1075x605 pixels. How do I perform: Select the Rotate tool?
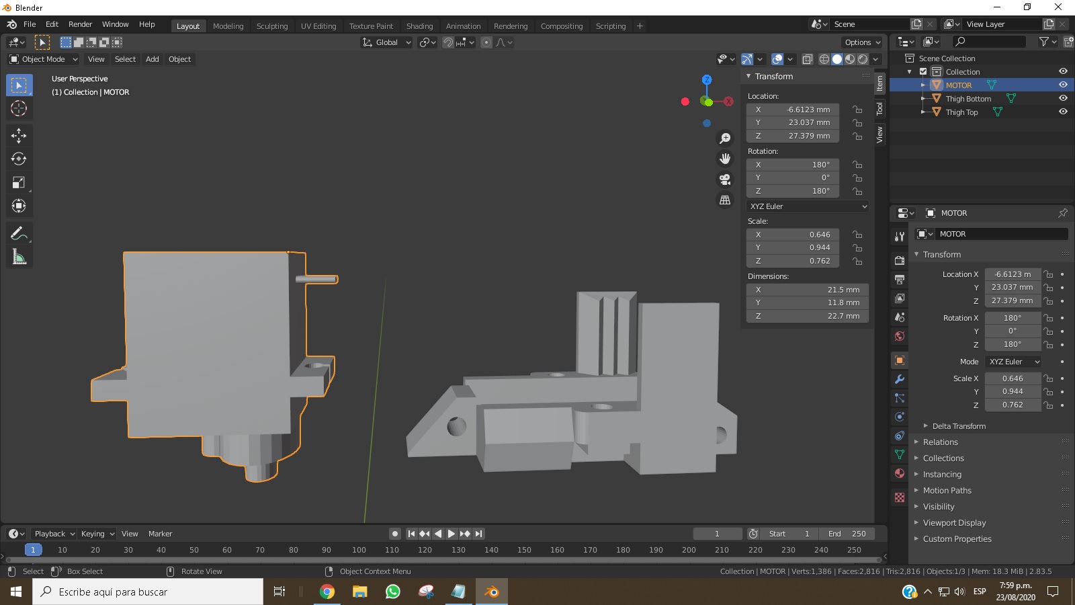pos(19,159)
